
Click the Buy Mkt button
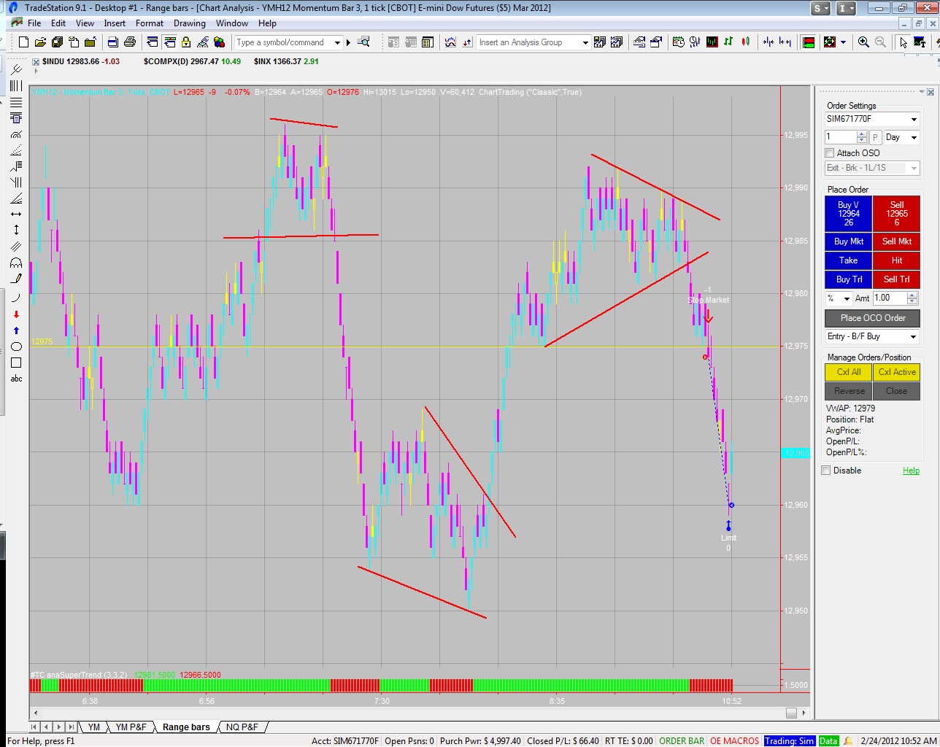click(x=849, y=241)
